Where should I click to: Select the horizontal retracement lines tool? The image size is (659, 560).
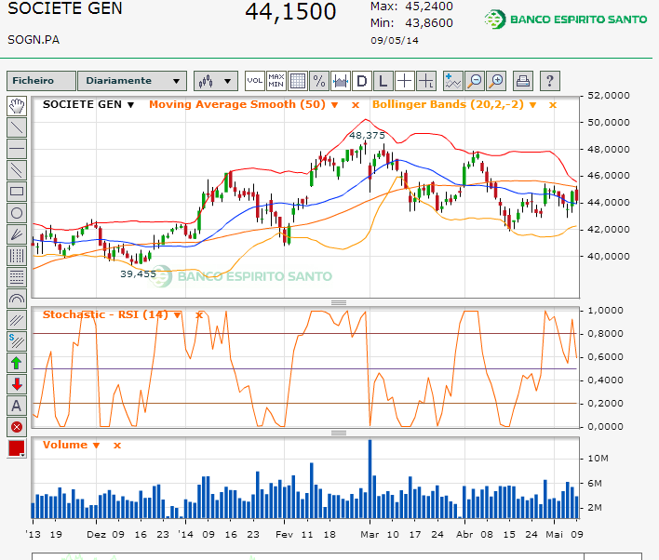coord(17,277)
